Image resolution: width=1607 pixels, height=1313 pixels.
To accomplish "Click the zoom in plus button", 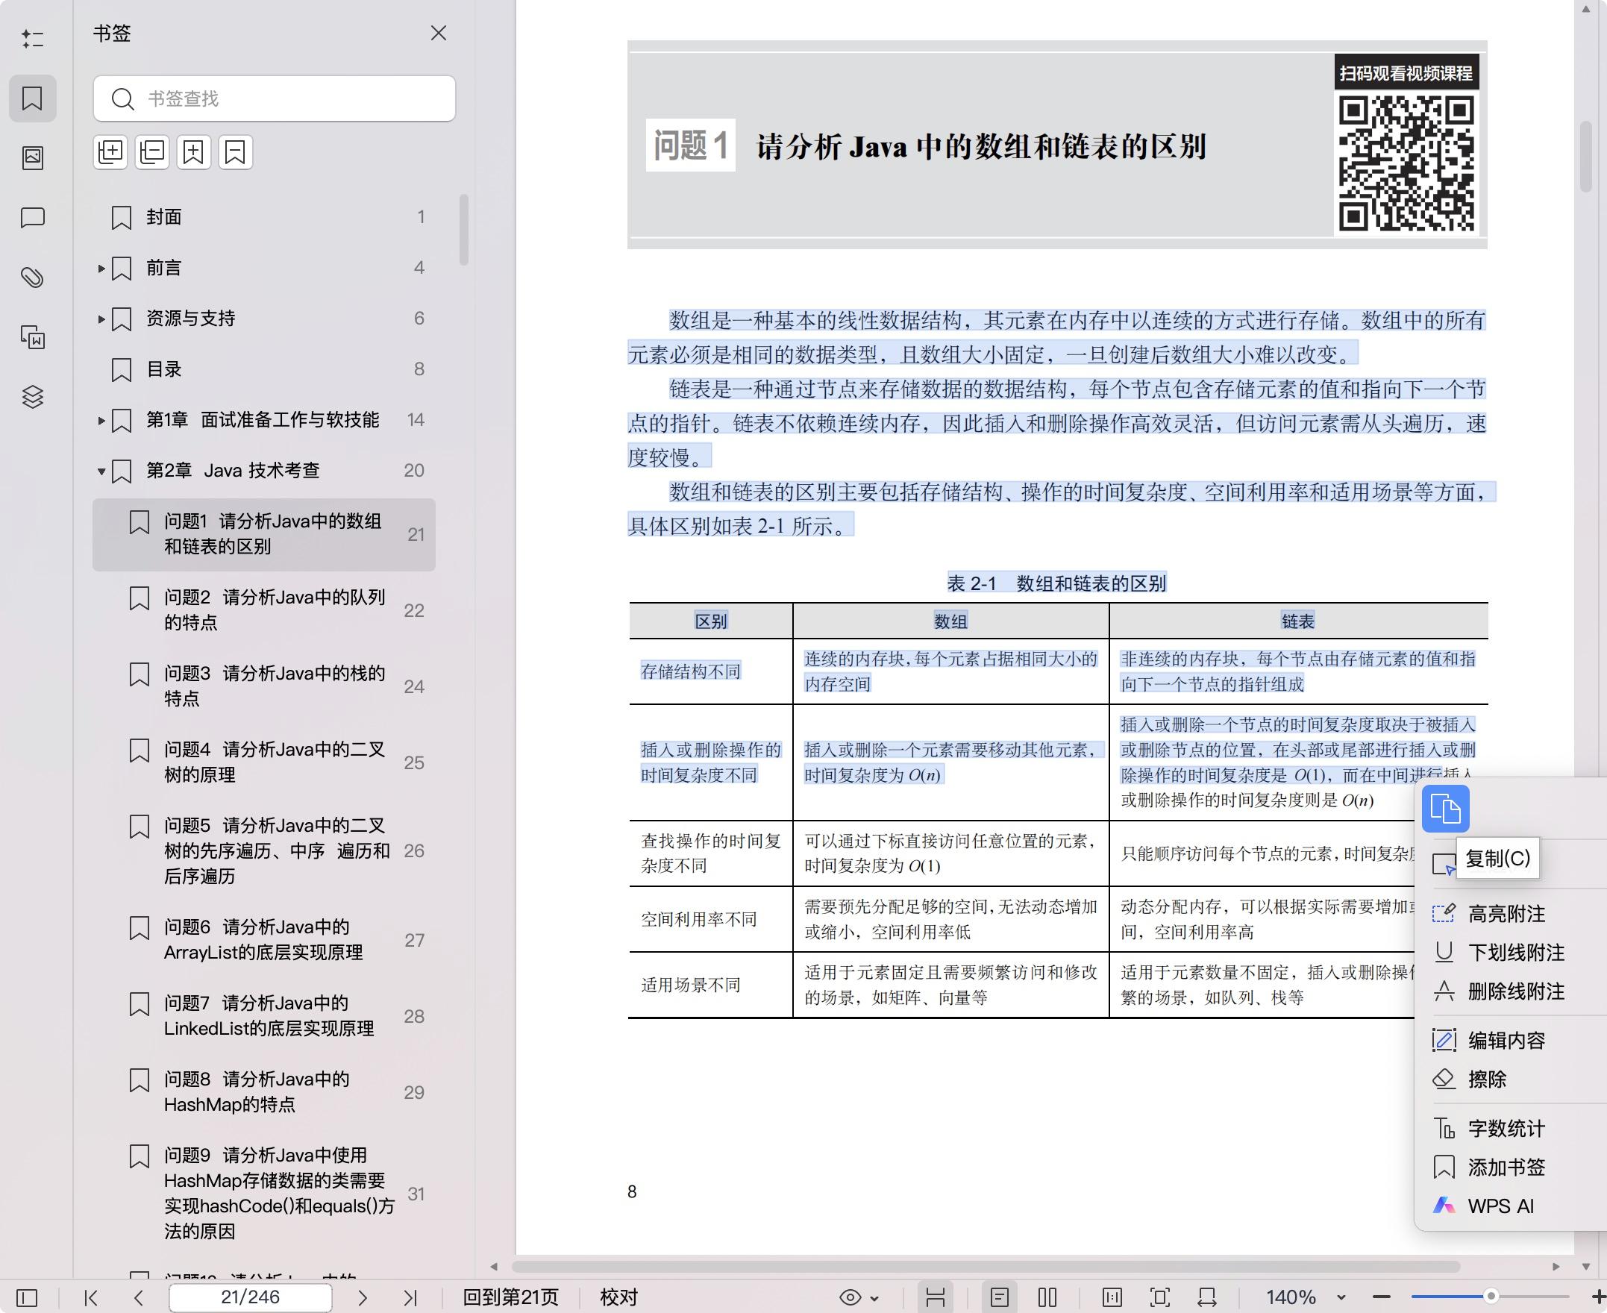I will click(x=1598, y=1298).
